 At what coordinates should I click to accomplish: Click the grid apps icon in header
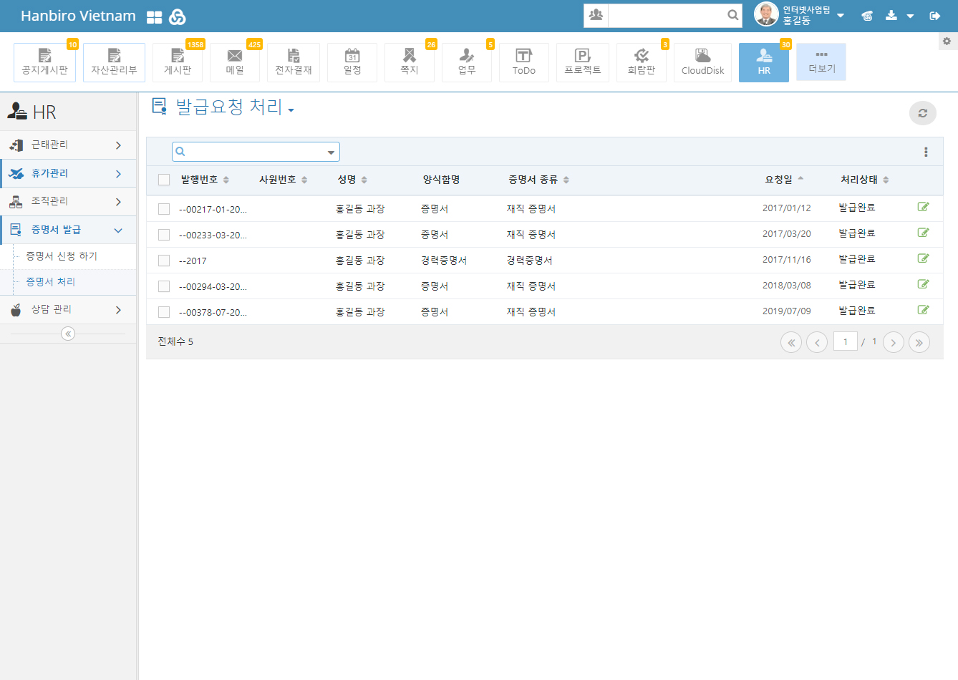155,17
